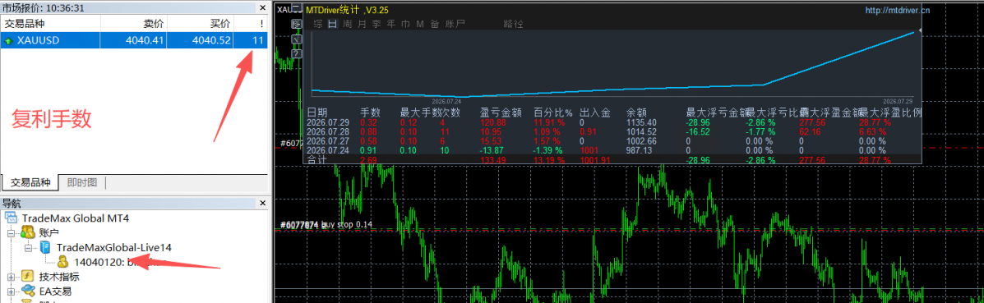Click the MTDriver 图 side icon
984x303 pixels.
[x=296, y=24]
